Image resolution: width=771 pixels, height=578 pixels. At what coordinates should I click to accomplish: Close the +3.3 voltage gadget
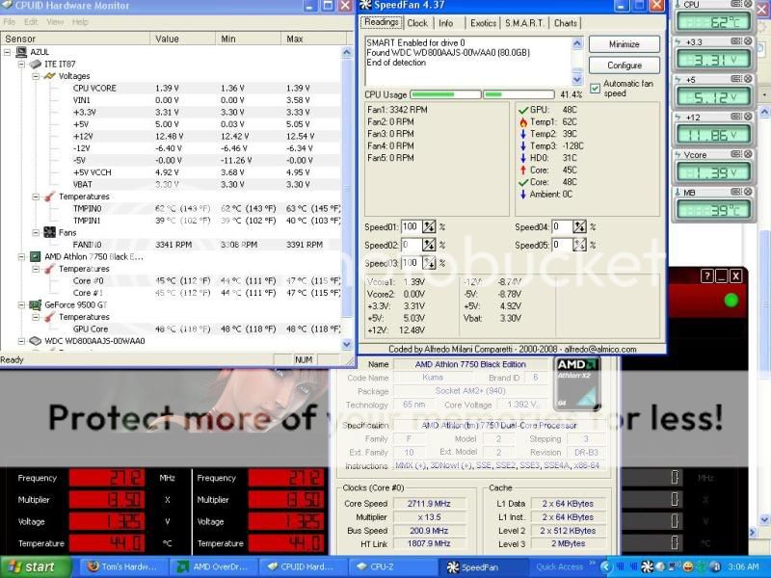(748, 41)
